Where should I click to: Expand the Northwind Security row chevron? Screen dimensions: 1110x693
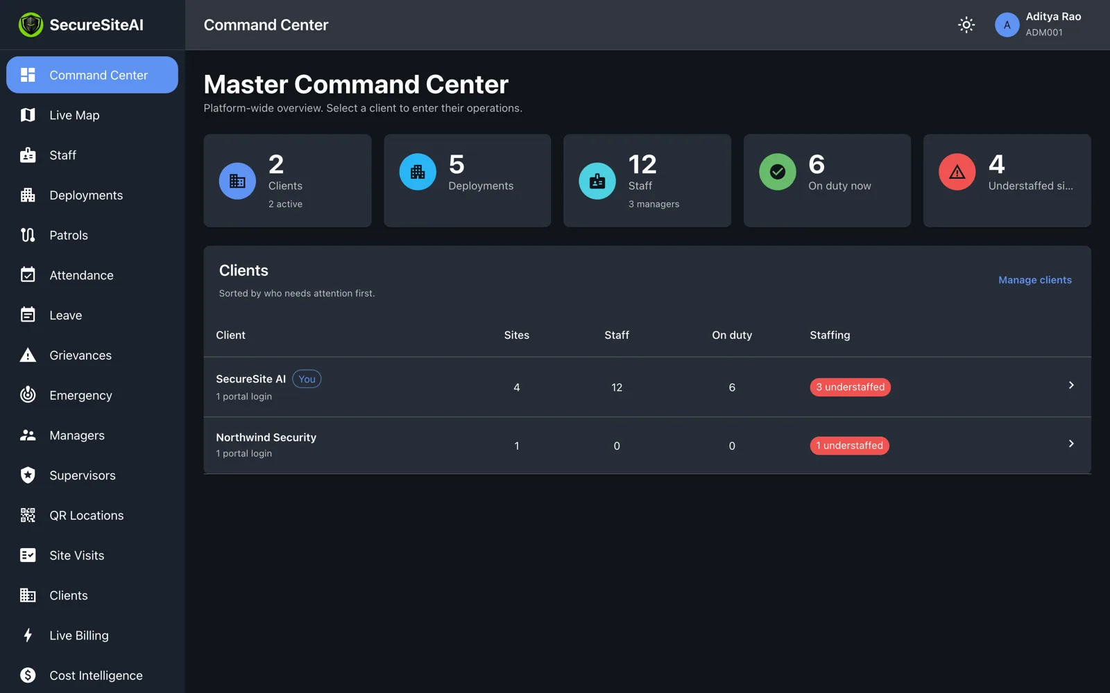pos(1071,444)
